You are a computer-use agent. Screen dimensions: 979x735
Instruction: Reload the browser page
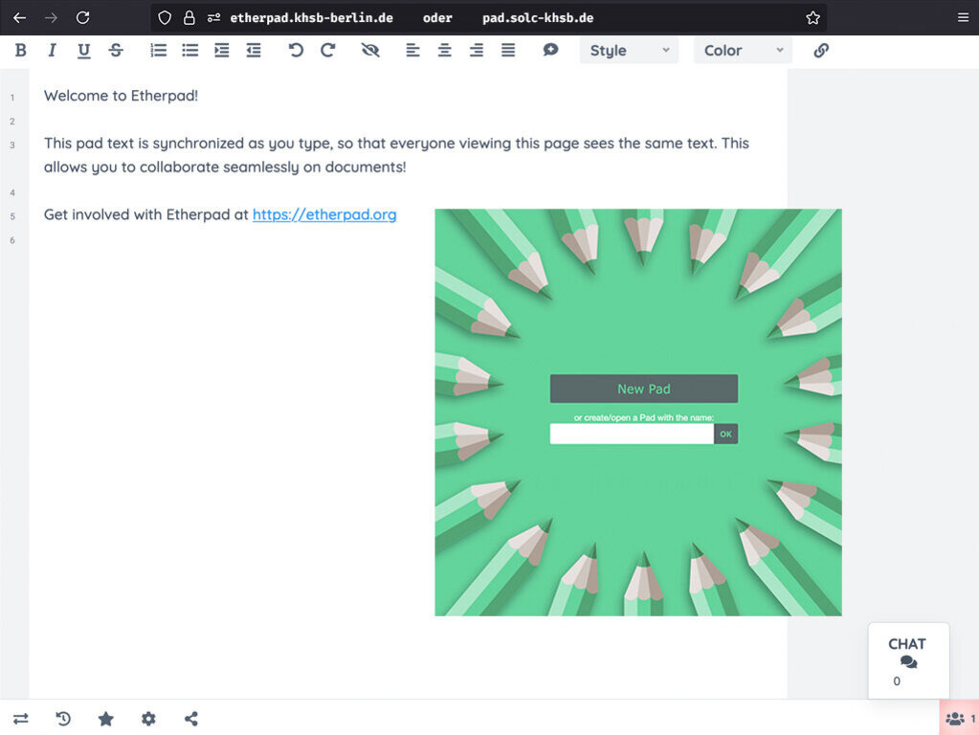point(82,17)
